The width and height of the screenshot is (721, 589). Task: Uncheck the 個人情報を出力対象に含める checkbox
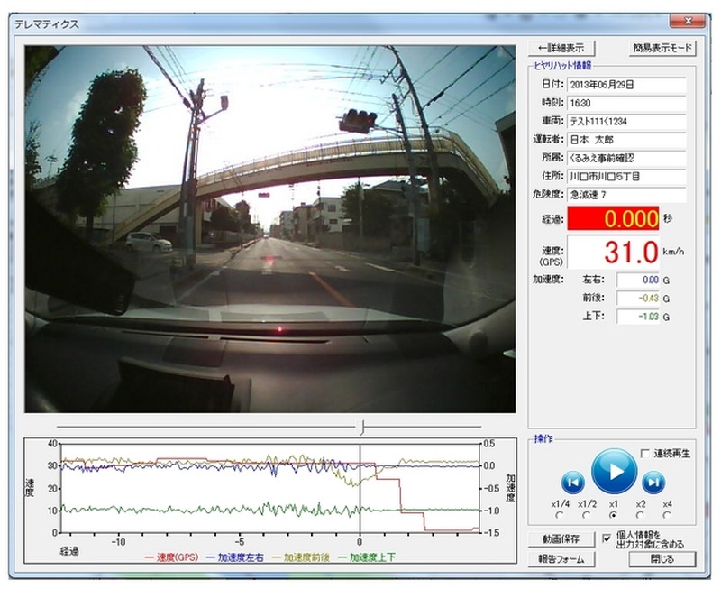pyautogui.click(x=608, y=538)
